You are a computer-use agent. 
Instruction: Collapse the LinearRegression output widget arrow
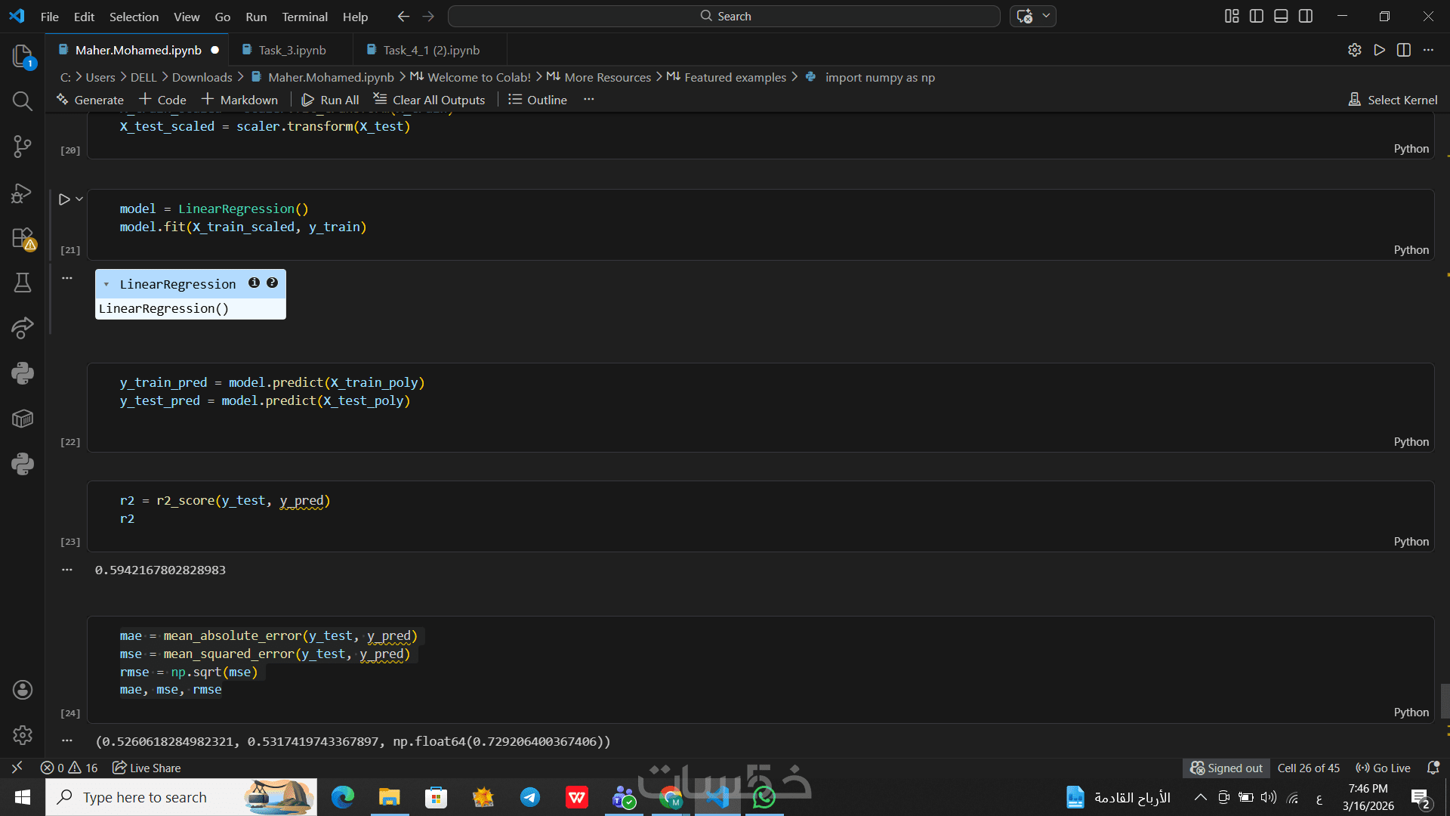106,285
